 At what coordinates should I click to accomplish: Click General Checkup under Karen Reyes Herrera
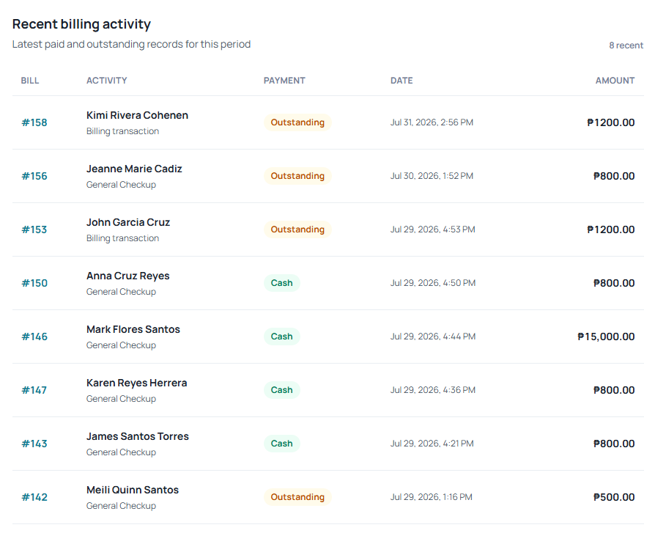[121, 399]
